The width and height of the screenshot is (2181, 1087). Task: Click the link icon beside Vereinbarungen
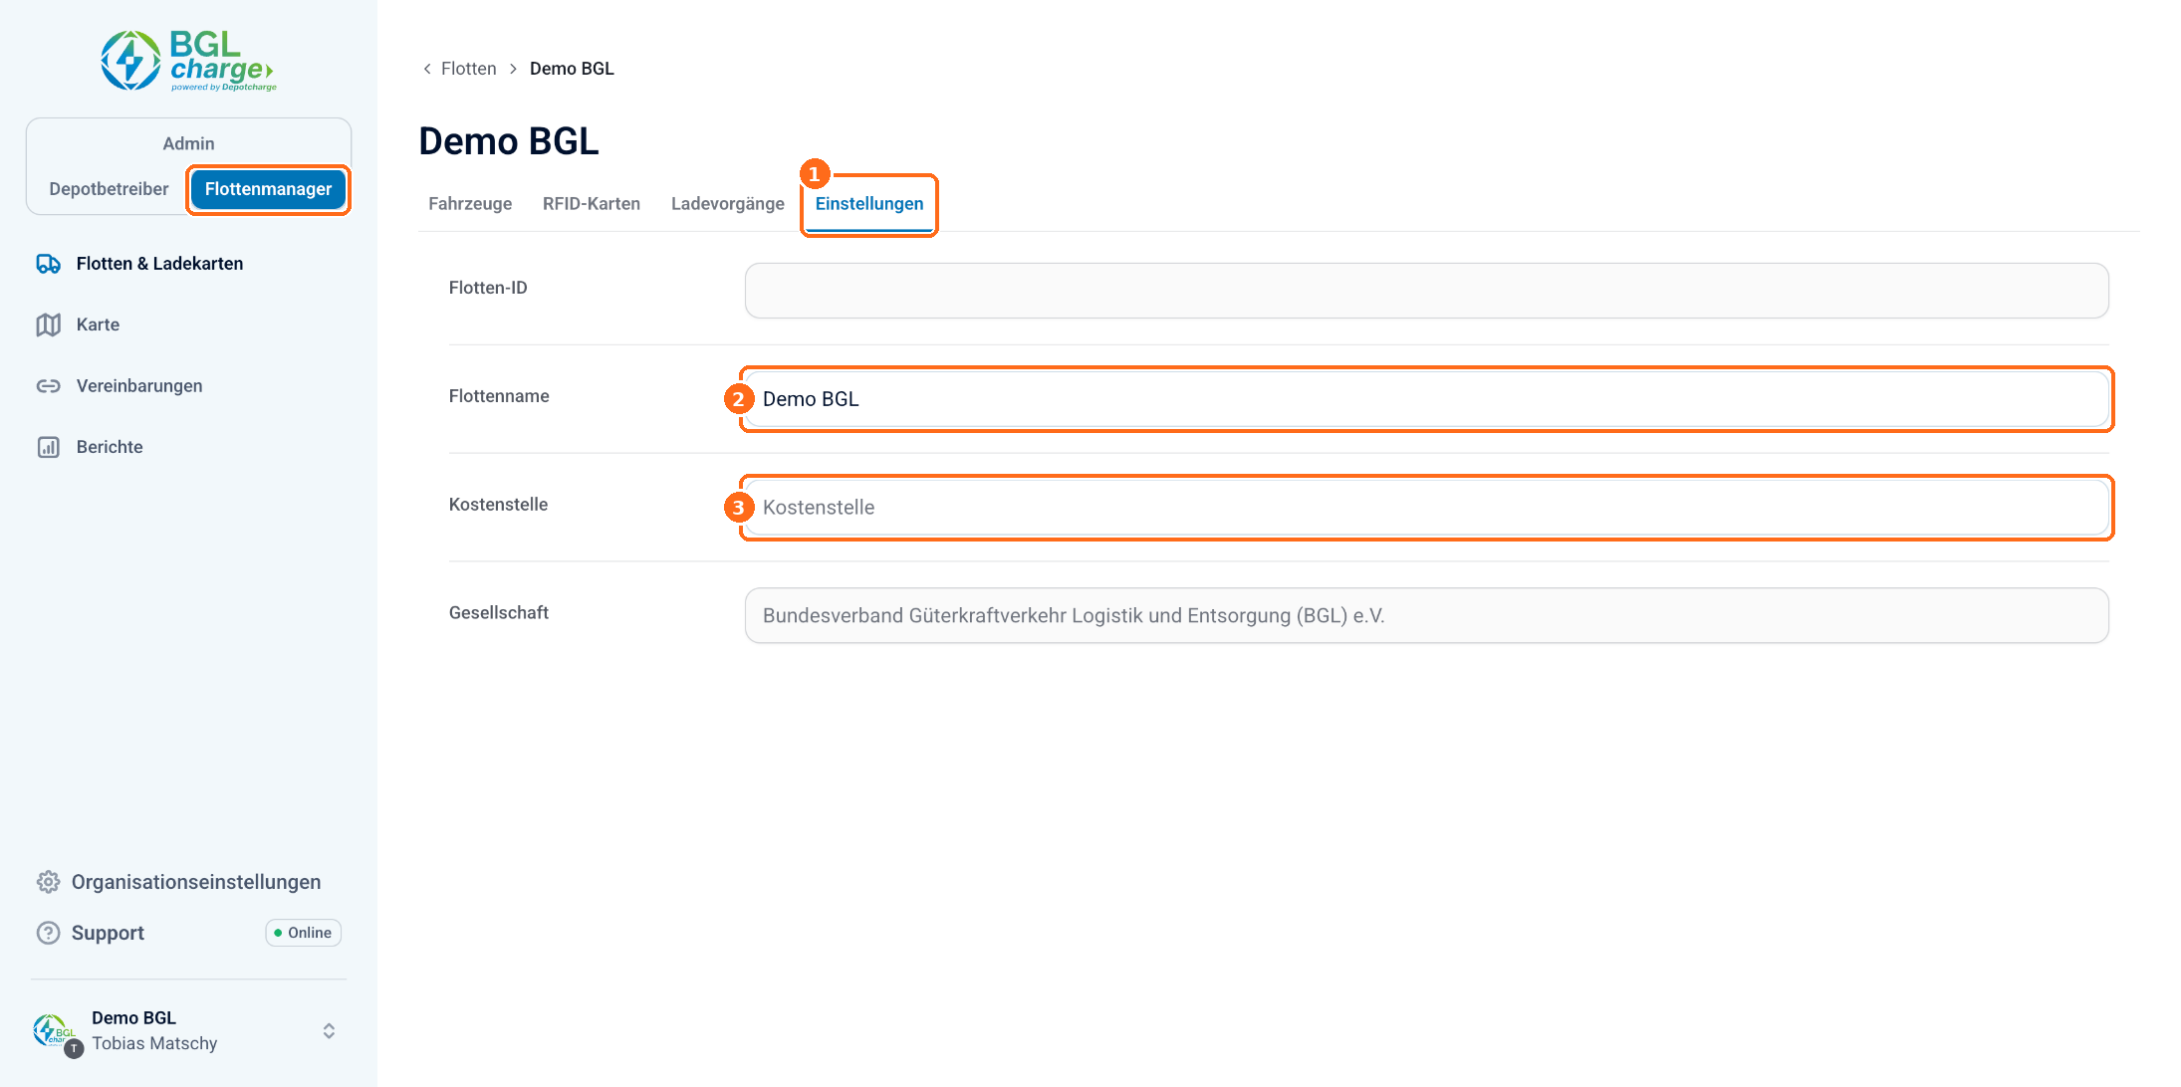coord(49,386)
